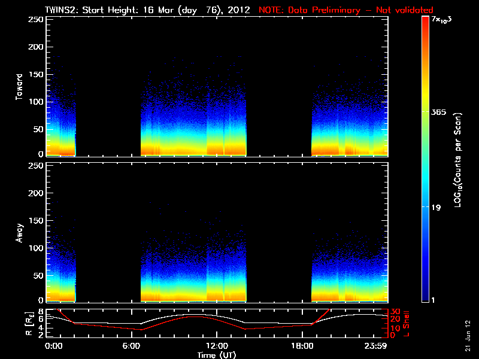Click the 0:00 time axis label
479x359 pixels.
(53, 346)
